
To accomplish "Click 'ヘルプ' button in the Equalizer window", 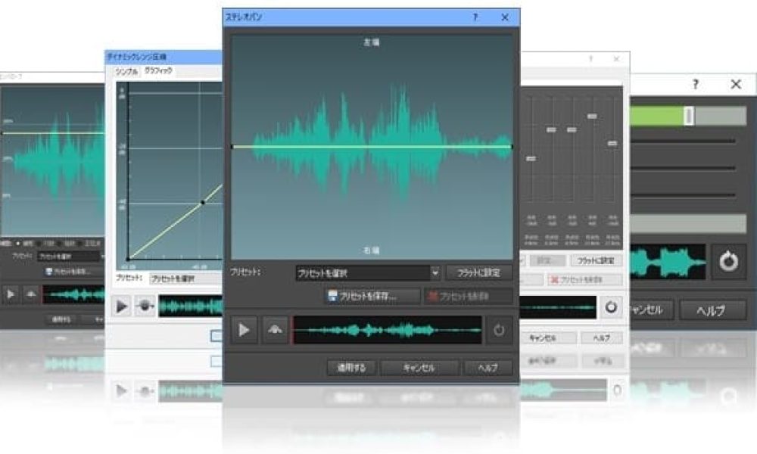I will click(602, 338).
